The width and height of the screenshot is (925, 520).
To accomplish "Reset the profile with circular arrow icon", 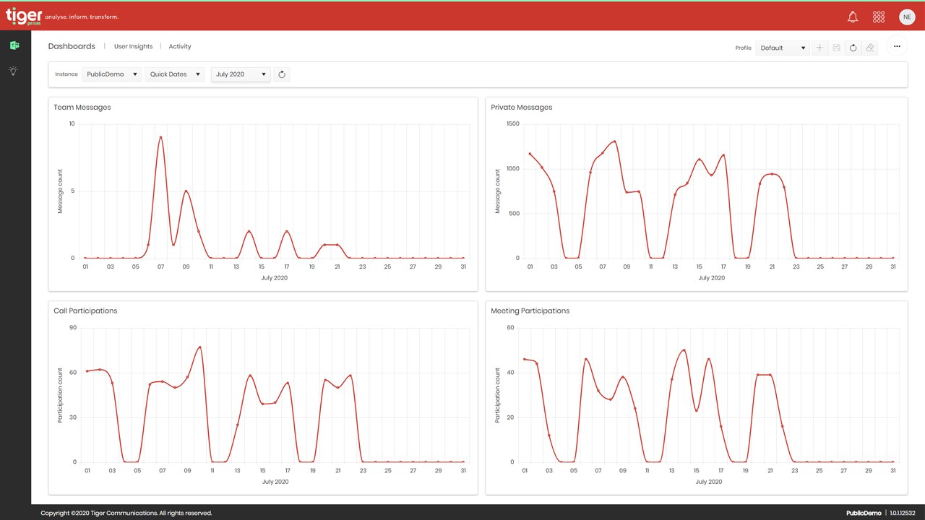I will 853,48.
